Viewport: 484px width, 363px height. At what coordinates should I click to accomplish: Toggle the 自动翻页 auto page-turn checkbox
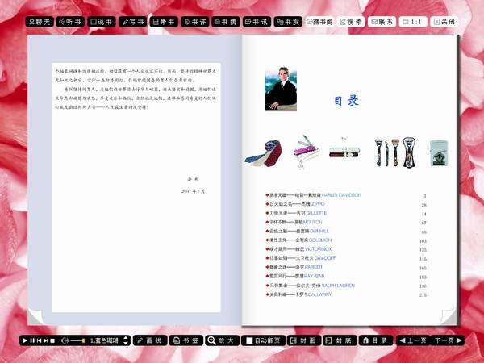coord(249,340)
